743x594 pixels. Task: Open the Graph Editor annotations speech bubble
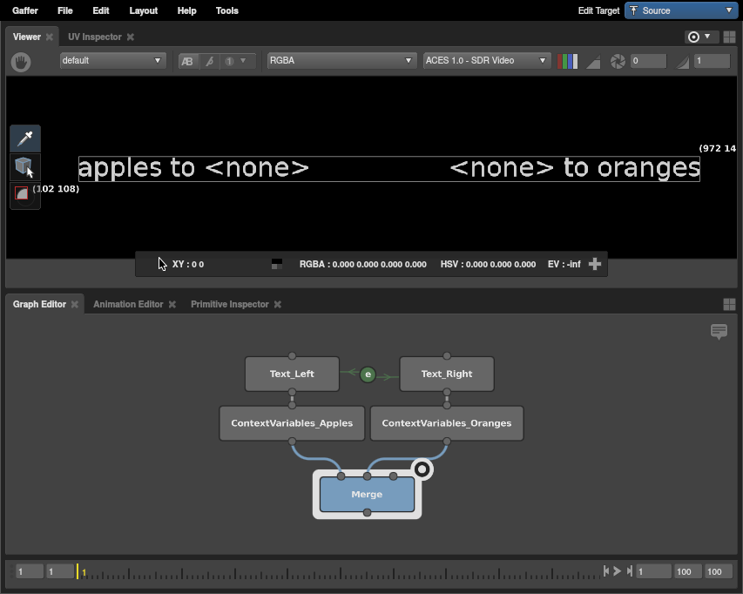pos(719,332)
